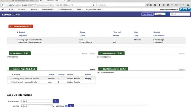Viewport: 191px width, 107px height.
Task: Open the bookmarks library clipboard icon
Action: 151,5
